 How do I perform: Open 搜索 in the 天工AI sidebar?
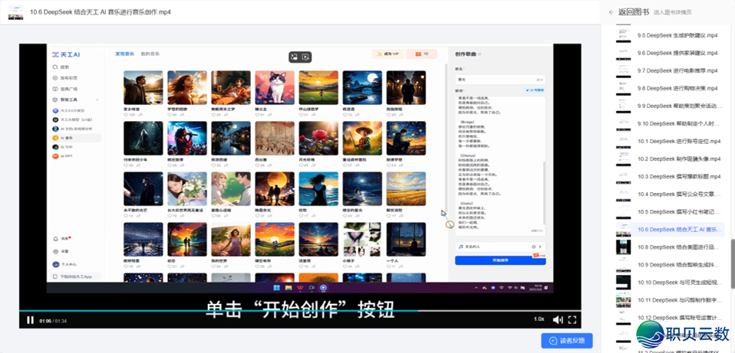tap(61, 67)
